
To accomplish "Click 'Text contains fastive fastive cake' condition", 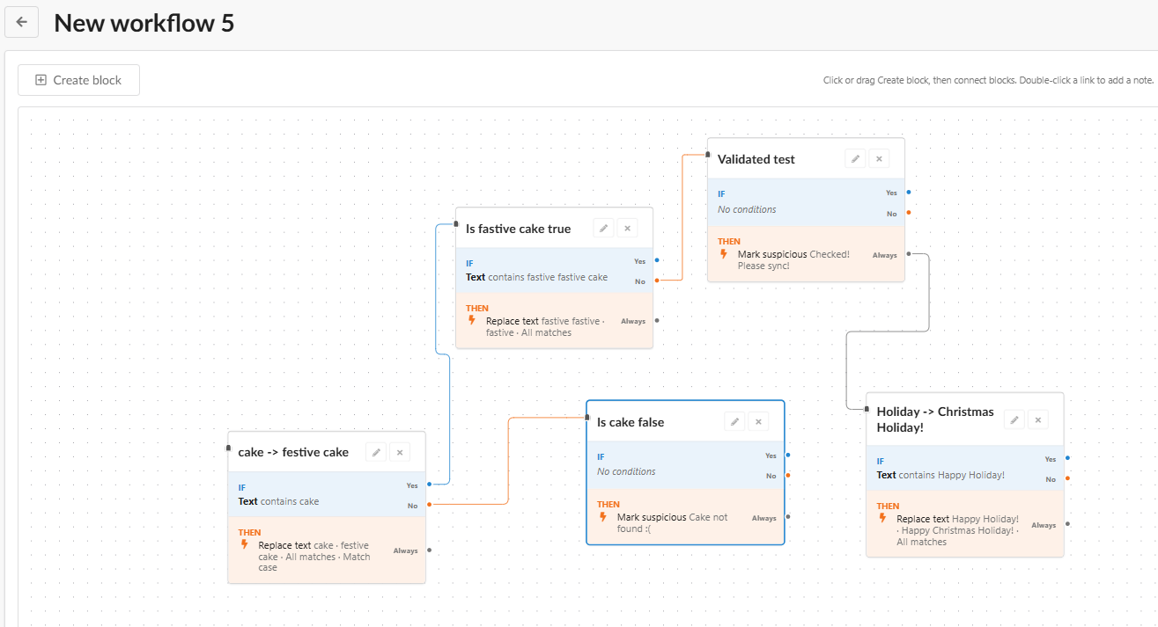I will [536, 277].
